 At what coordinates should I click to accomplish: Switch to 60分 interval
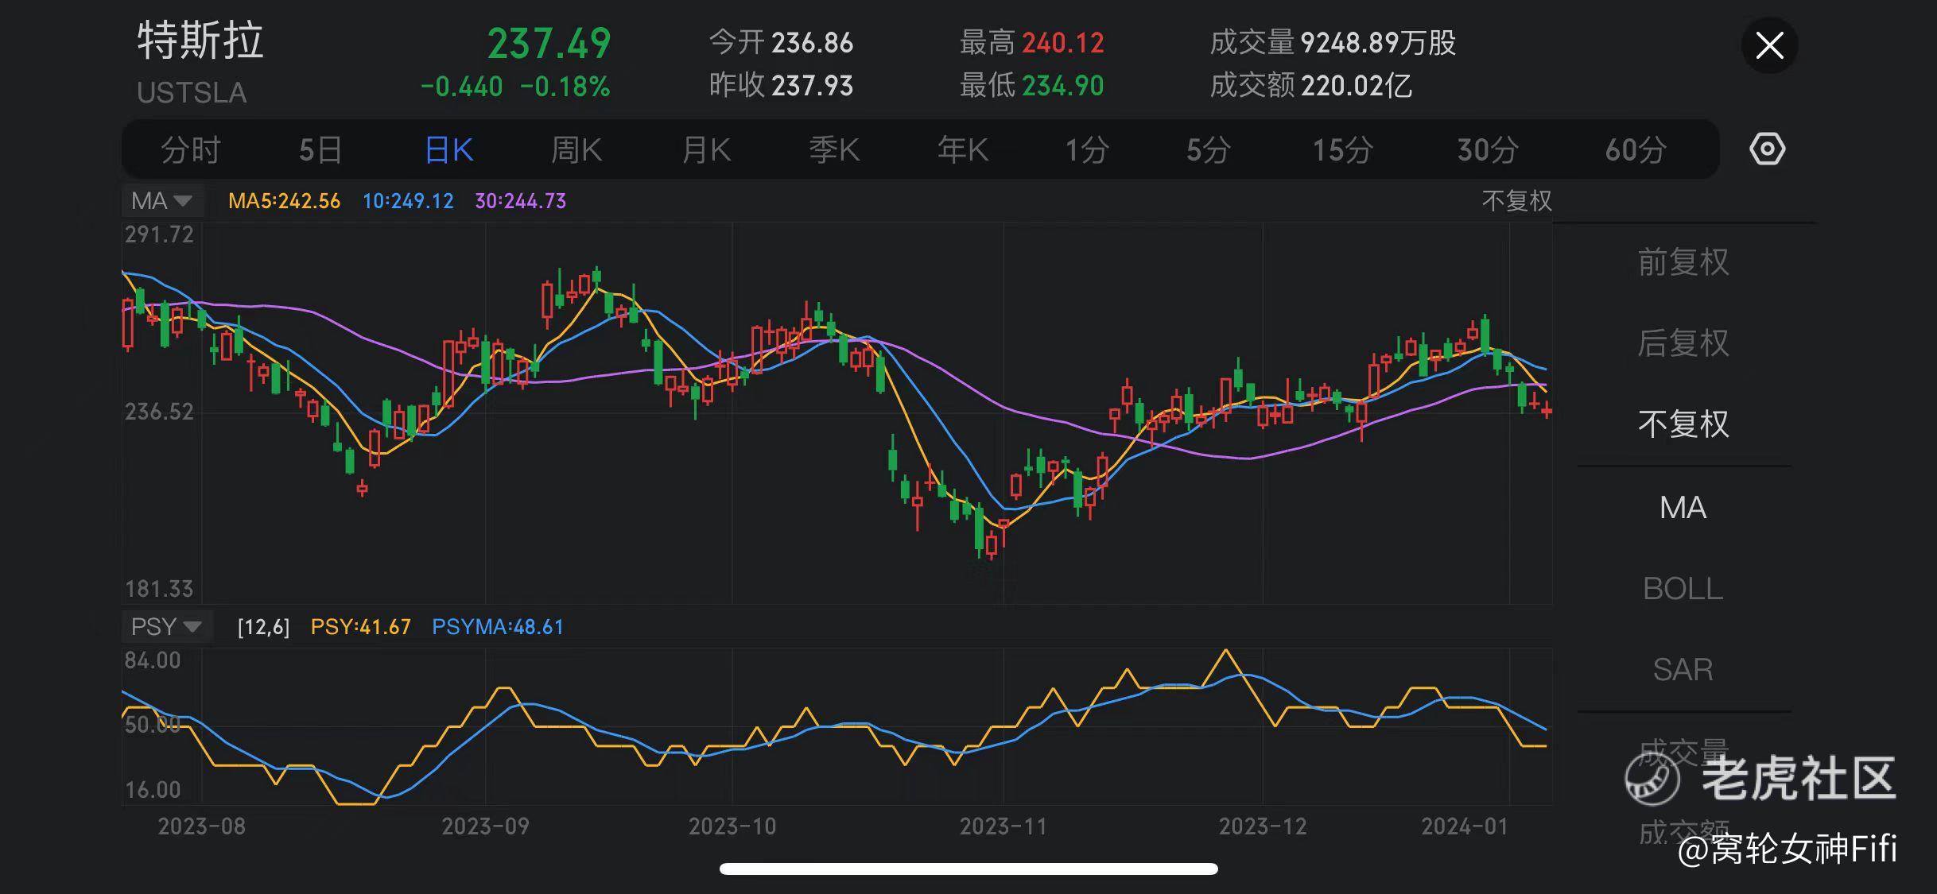(x=1635, y=149)
